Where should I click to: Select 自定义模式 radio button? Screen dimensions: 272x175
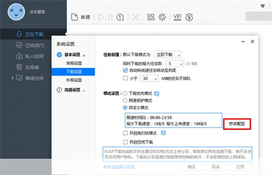click(125, 108)
